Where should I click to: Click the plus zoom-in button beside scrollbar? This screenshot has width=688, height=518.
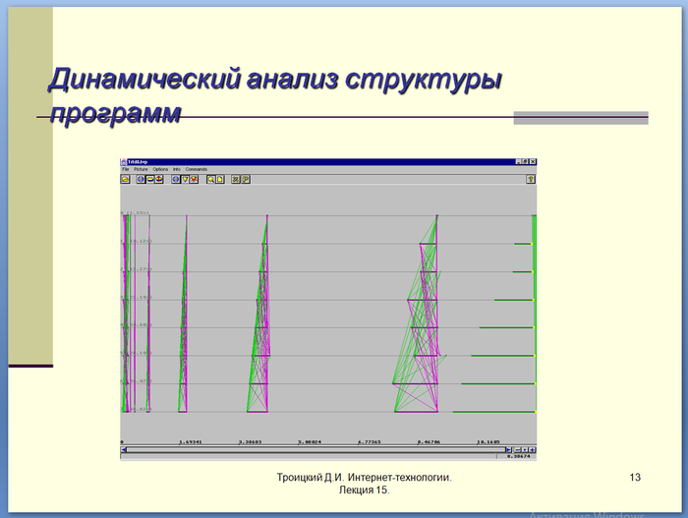click(x=533, y=449)
